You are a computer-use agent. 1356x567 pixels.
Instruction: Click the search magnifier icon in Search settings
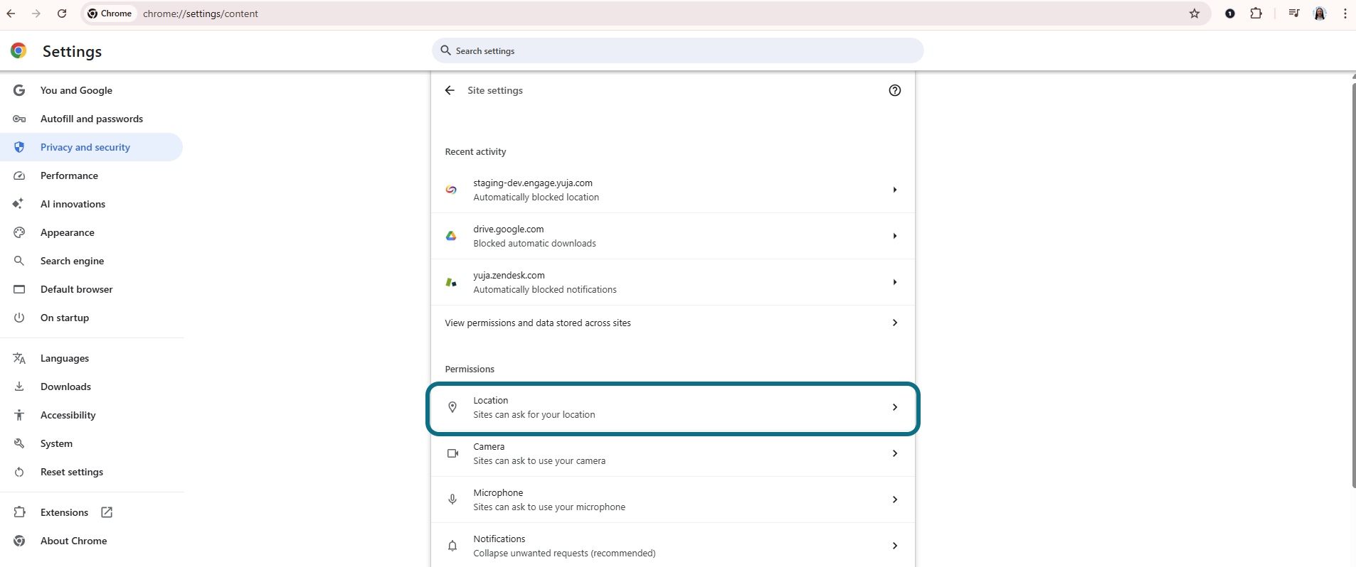pos(446,50)
